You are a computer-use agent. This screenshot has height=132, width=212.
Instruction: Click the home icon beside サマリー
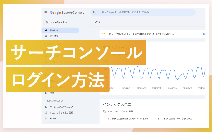click(x=46, y=31)
